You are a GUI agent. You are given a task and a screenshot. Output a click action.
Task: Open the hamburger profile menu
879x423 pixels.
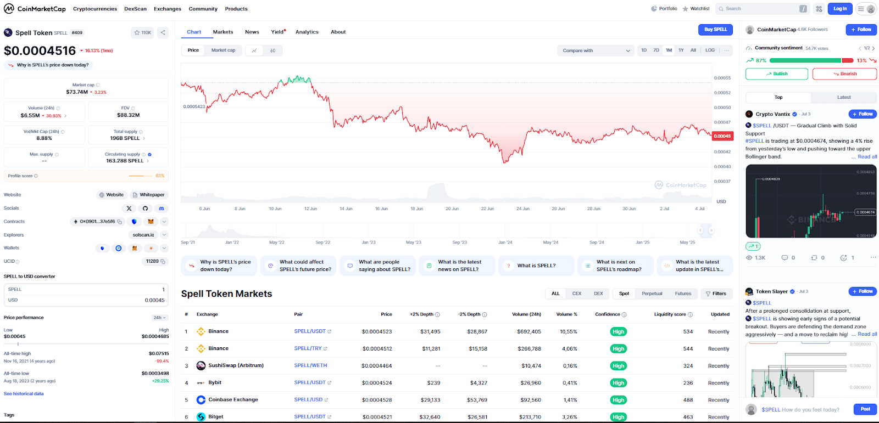click(865, 9)
